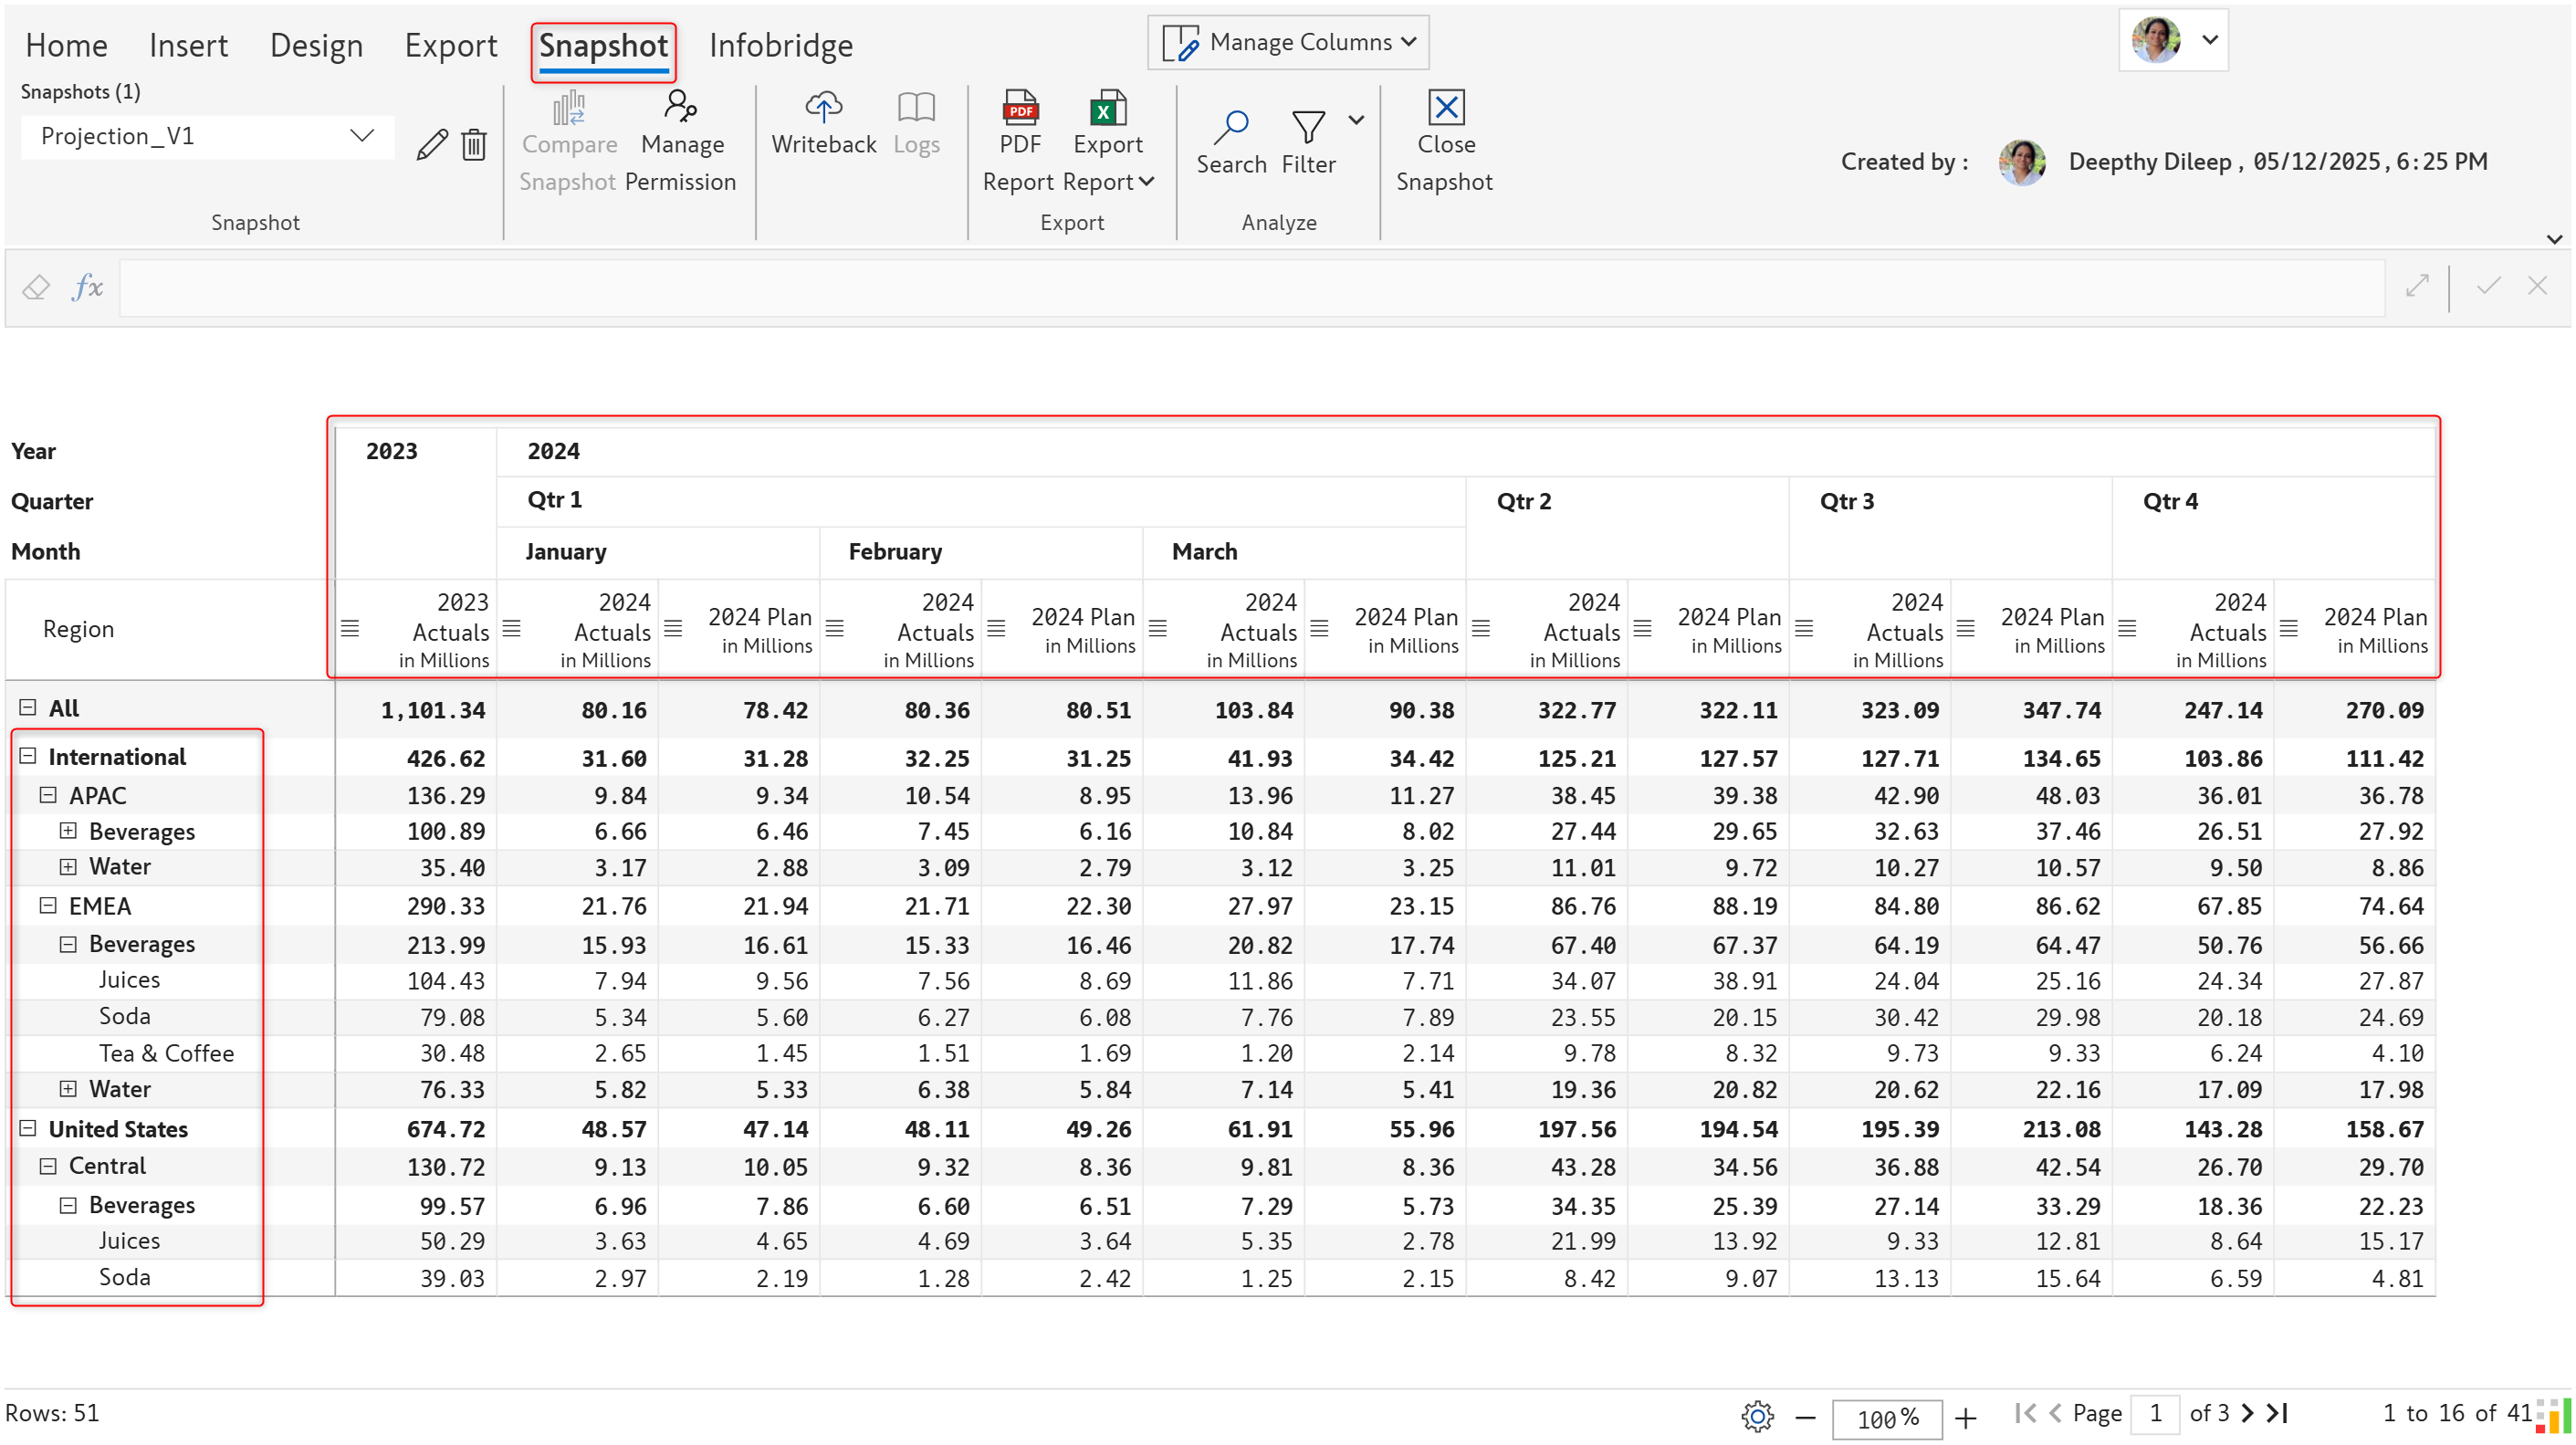
Task: Collapse the International row
Action: (x=28, y=756)
